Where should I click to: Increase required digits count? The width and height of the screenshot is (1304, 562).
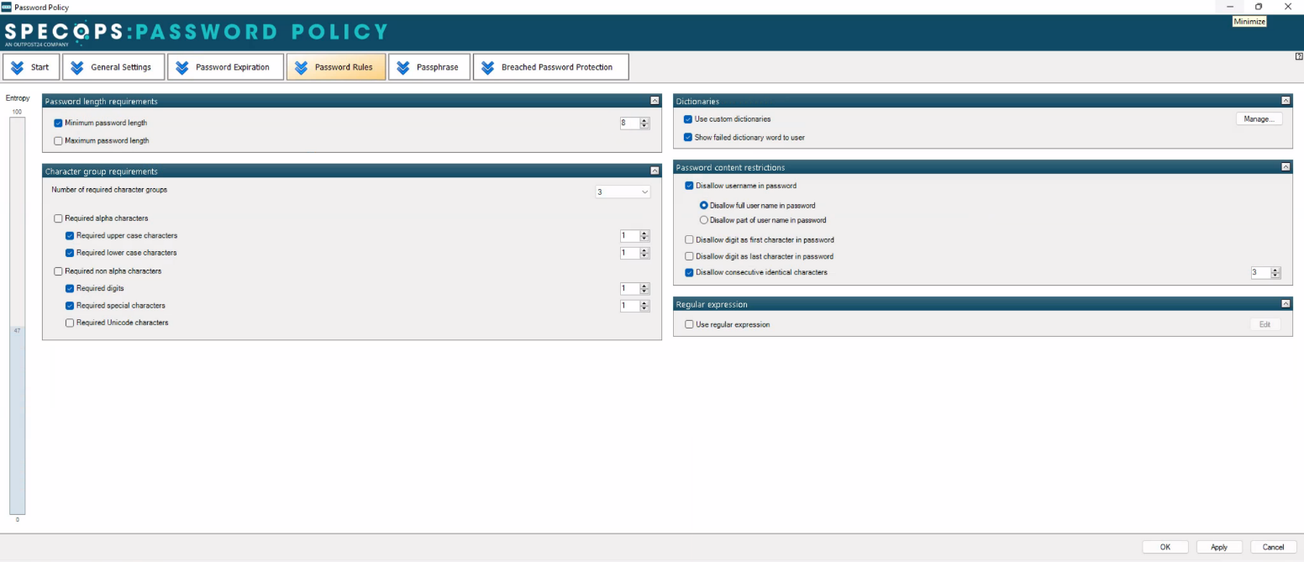(x=644, y=286)
